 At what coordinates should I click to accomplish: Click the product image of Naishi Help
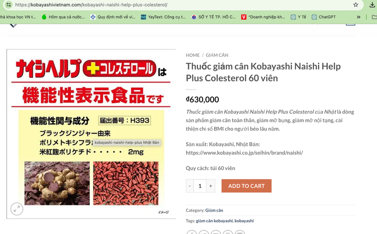(x=91, y=134)
